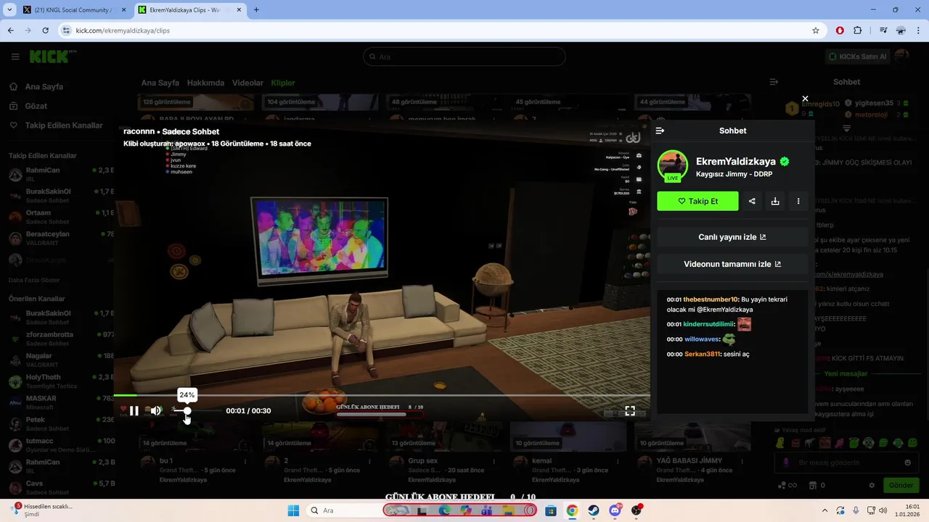
Task: Open Gözat in the sidebar
Action: pyautogui.click(x=36, y=106)
